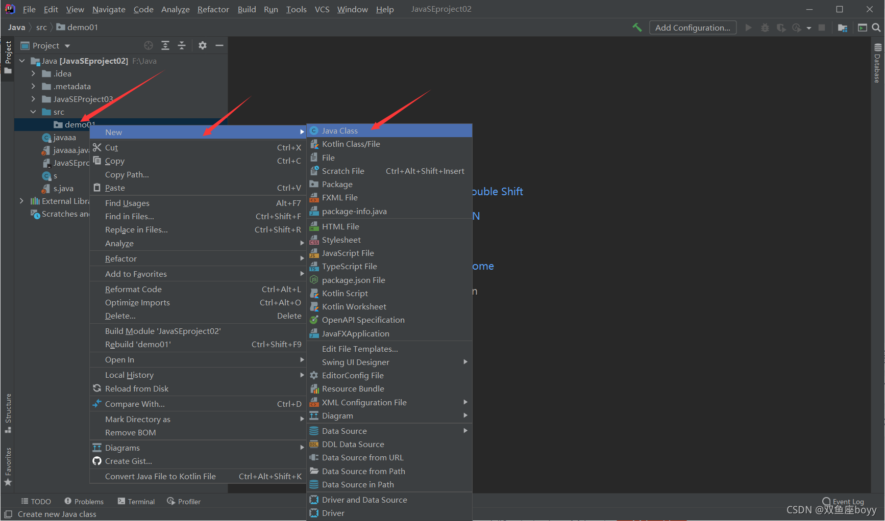Click the Run triangle icon in toolbar
Screen dimensions: 885x521
748,28
